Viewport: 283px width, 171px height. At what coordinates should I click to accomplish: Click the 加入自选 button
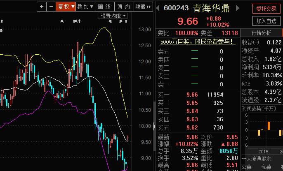[266, 21]
